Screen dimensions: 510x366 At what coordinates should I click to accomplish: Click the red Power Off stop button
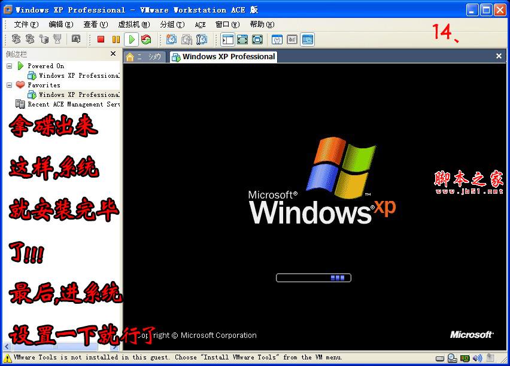(101, 39)
